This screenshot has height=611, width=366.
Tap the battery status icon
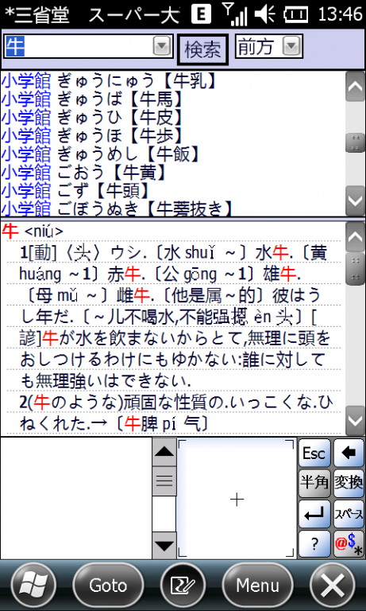coord(296,14)
